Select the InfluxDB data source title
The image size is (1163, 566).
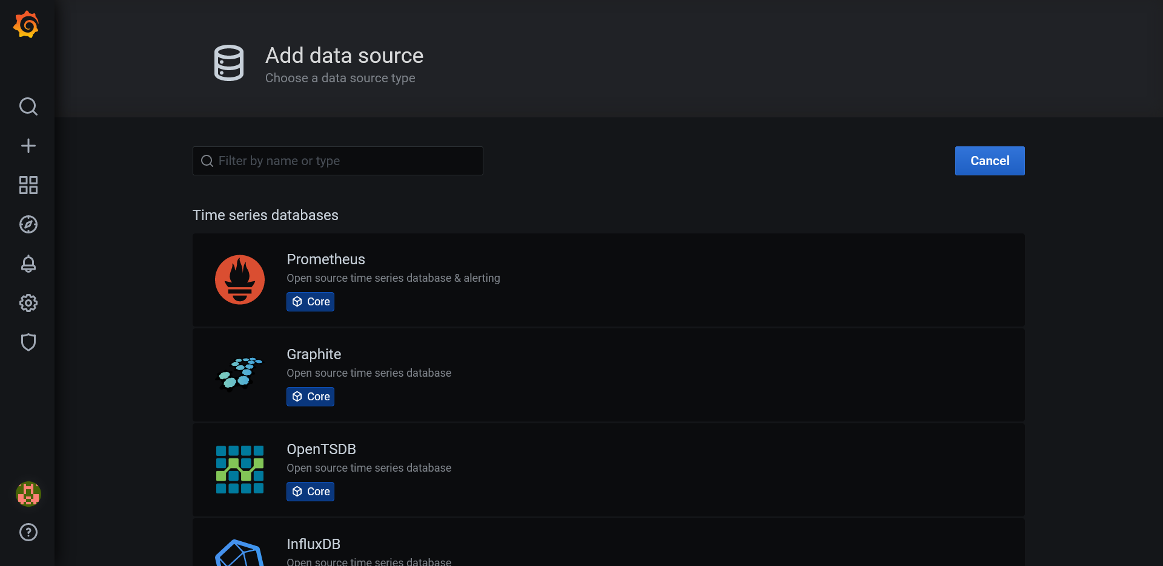pos(313,544)
